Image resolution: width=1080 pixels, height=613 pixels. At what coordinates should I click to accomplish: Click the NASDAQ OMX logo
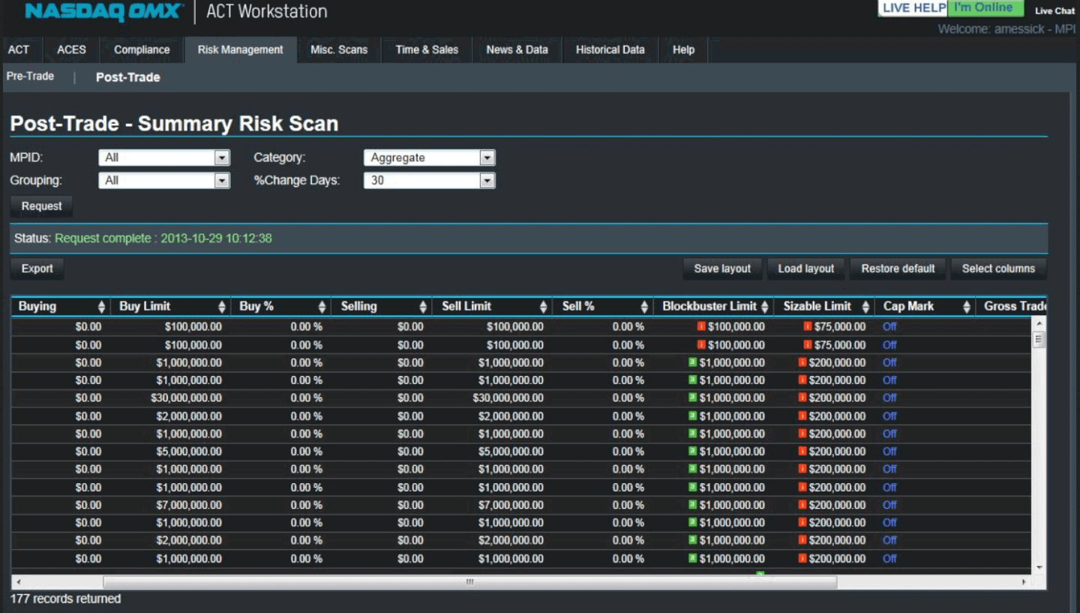click(103, 11)
